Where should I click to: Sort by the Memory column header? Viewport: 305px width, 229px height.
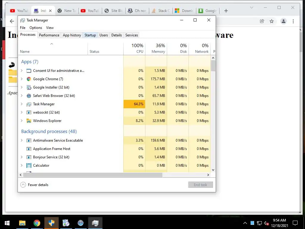tap(156, 48)
